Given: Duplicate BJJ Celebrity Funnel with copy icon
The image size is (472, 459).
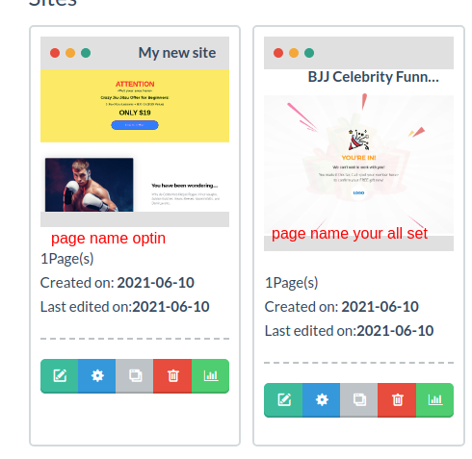Looking at the screenshot, I should [359, 399].
